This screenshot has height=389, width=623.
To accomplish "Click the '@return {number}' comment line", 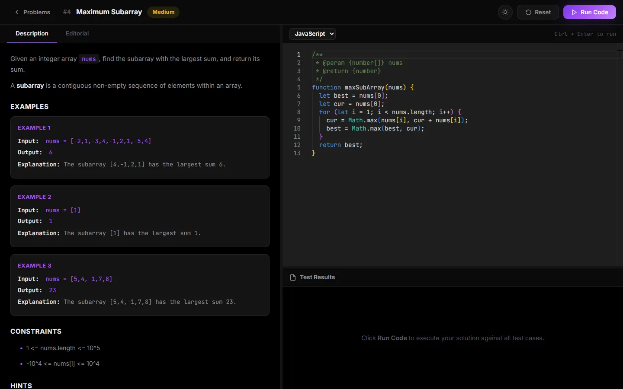I will coord(348,71).
